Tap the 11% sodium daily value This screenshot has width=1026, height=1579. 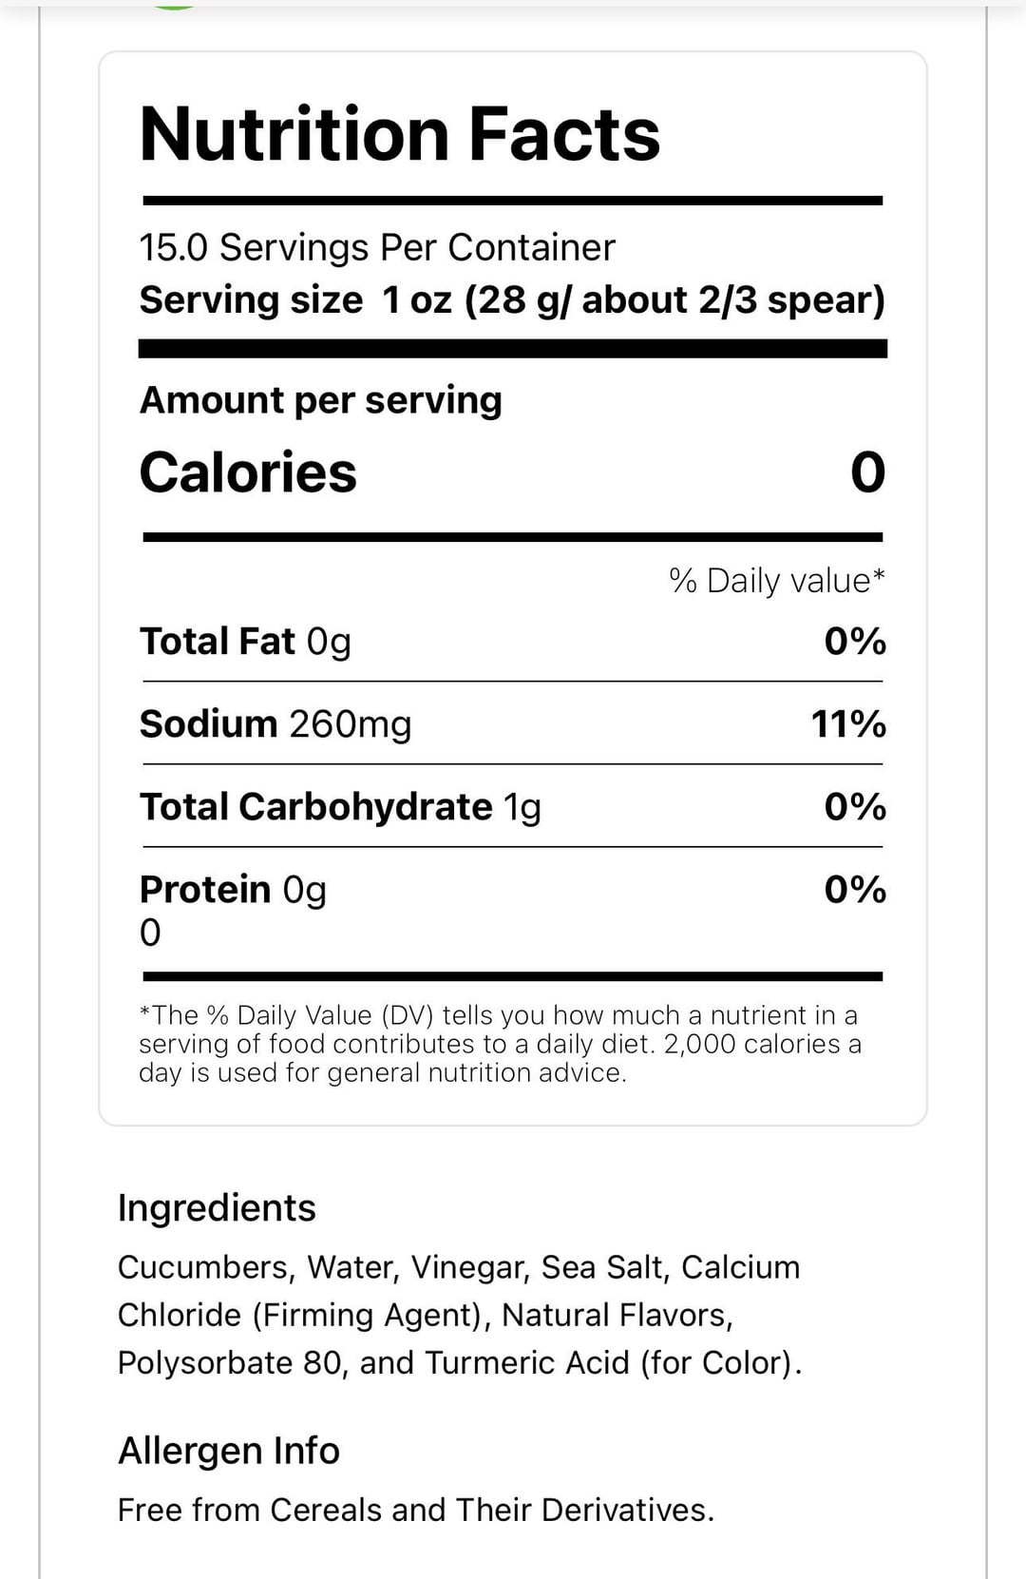click(x=847, y=724)
